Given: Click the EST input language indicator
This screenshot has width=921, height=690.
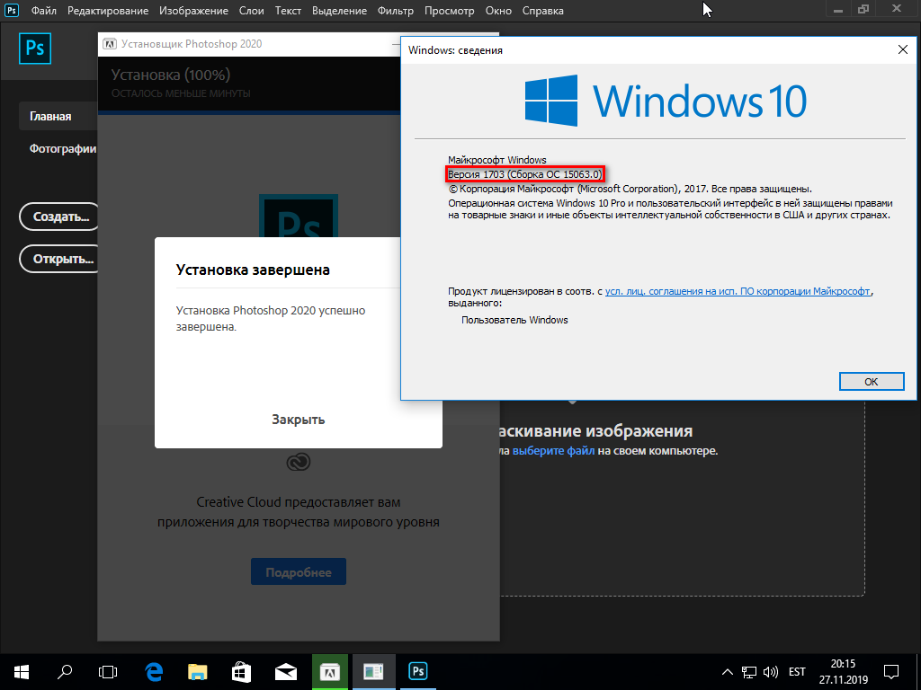Looking at the screenshot, I should coord(797,671).
